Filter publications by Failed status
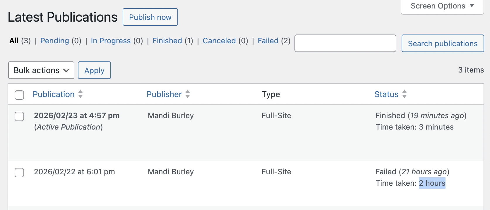The height and width of the screenshot is (210, 490). [268, 41]
